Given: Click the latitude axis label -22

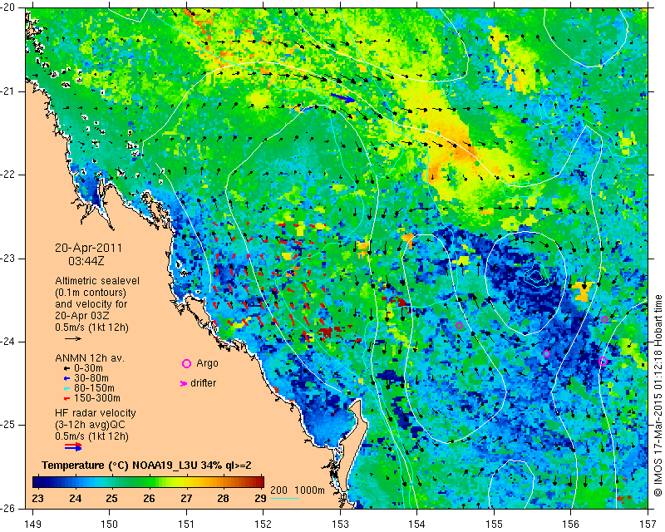Looking at the screenshot, I should (x=8, y=175).
